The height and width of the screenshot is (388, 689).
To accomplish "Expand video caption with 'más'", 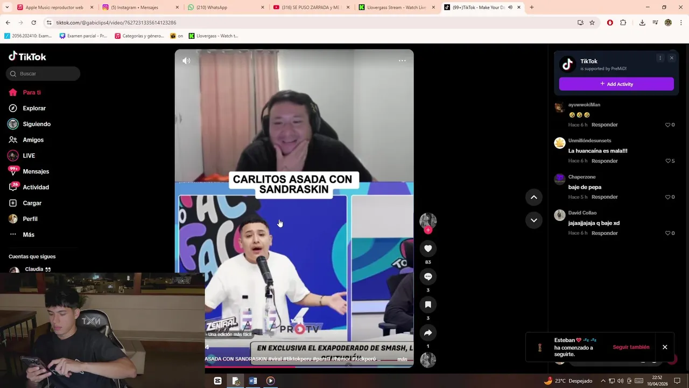I will (402, 359).
